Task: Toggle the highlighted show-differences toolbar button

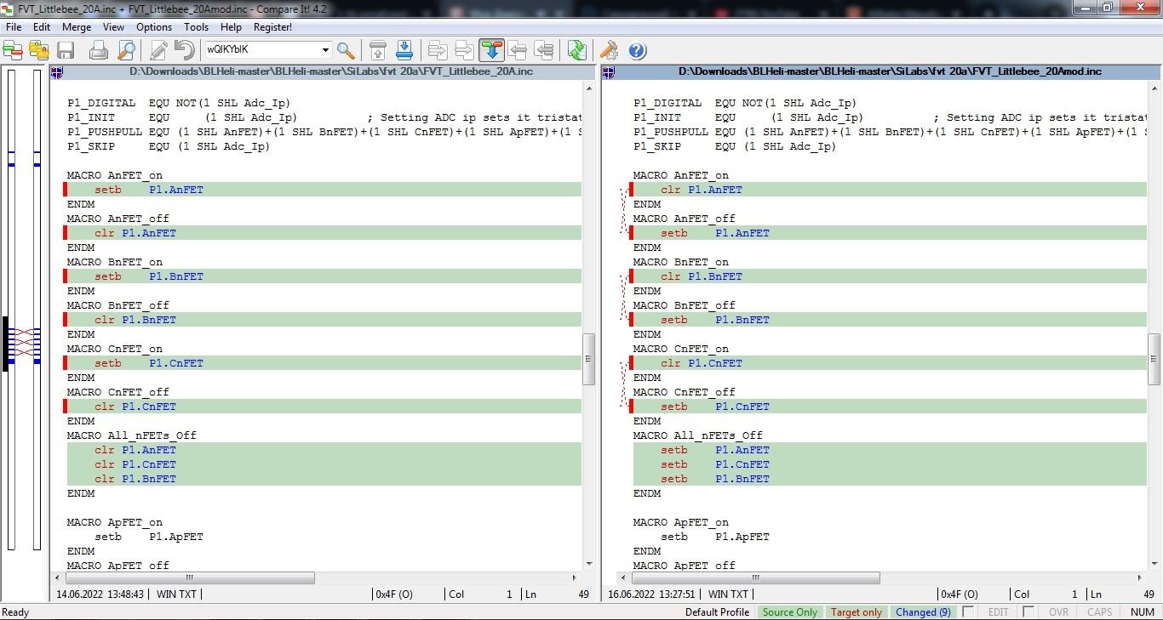Action: (491, 50)
